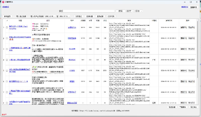Open the start date picker 2013-10-01
This screenshot has height=117, width=201.
50,16
